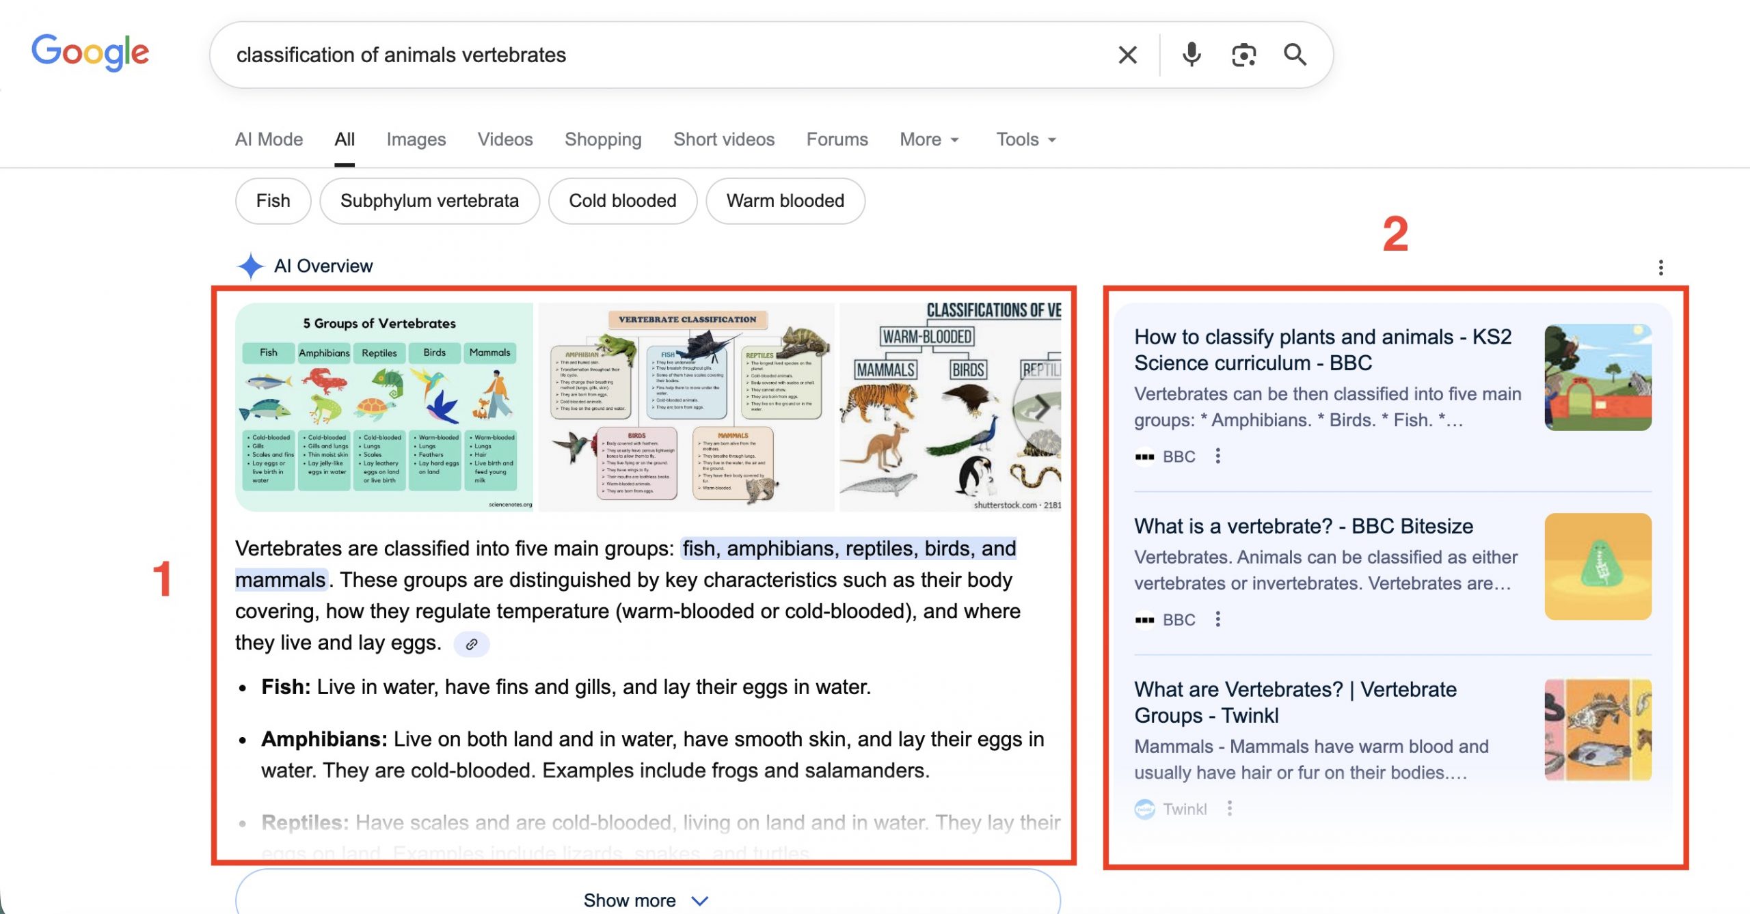This screenshot has width=1750, height=914.
Task: Expand the More search filters dropdown
Action: pyautogui.click(x=929, y=139)
